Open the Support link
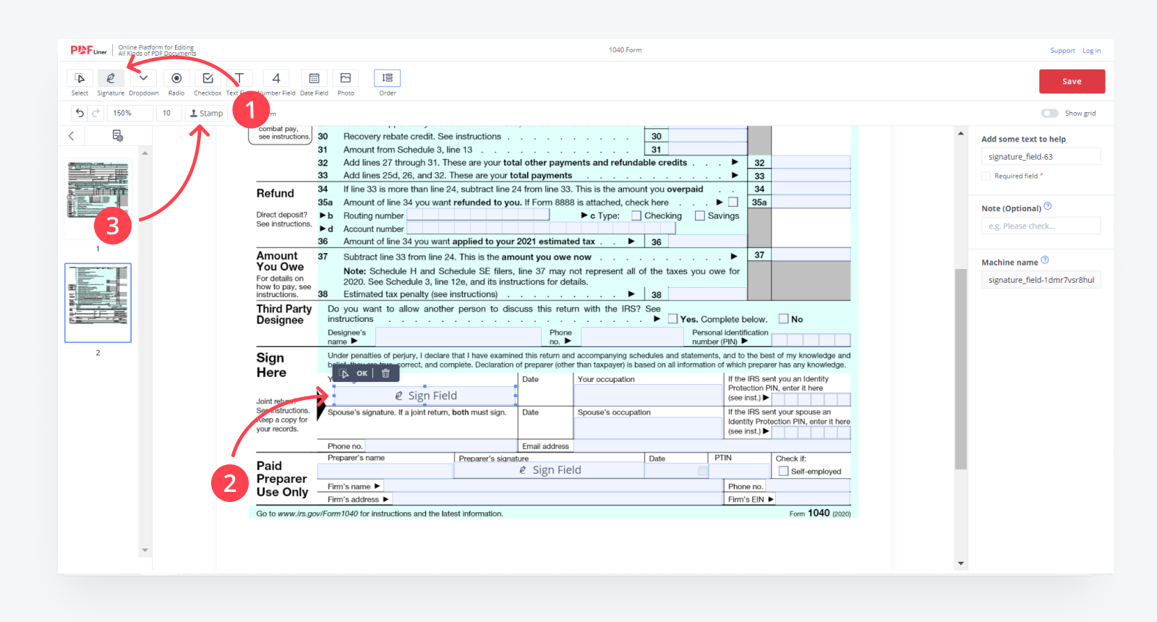 pyautogui.click(x=1062, y=51)
